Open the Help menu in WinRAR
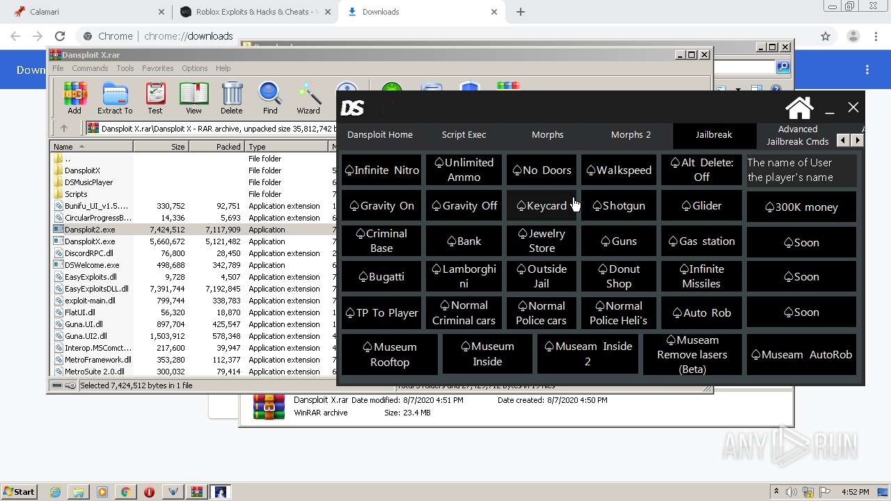Screen dimensions: 891x501 pyautogui.click(x=223, y=68)
